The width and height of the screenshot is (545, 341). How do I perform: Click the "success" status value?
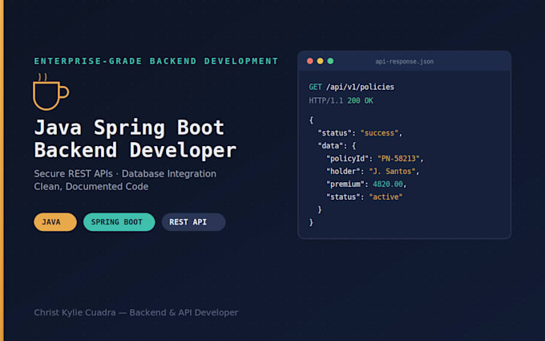point(379,133)
